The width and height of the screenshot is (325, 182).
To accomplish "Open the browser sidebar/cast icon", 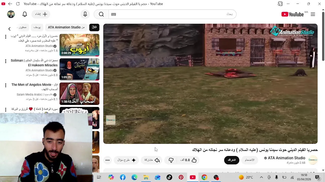I will click(x=280, y=4).
